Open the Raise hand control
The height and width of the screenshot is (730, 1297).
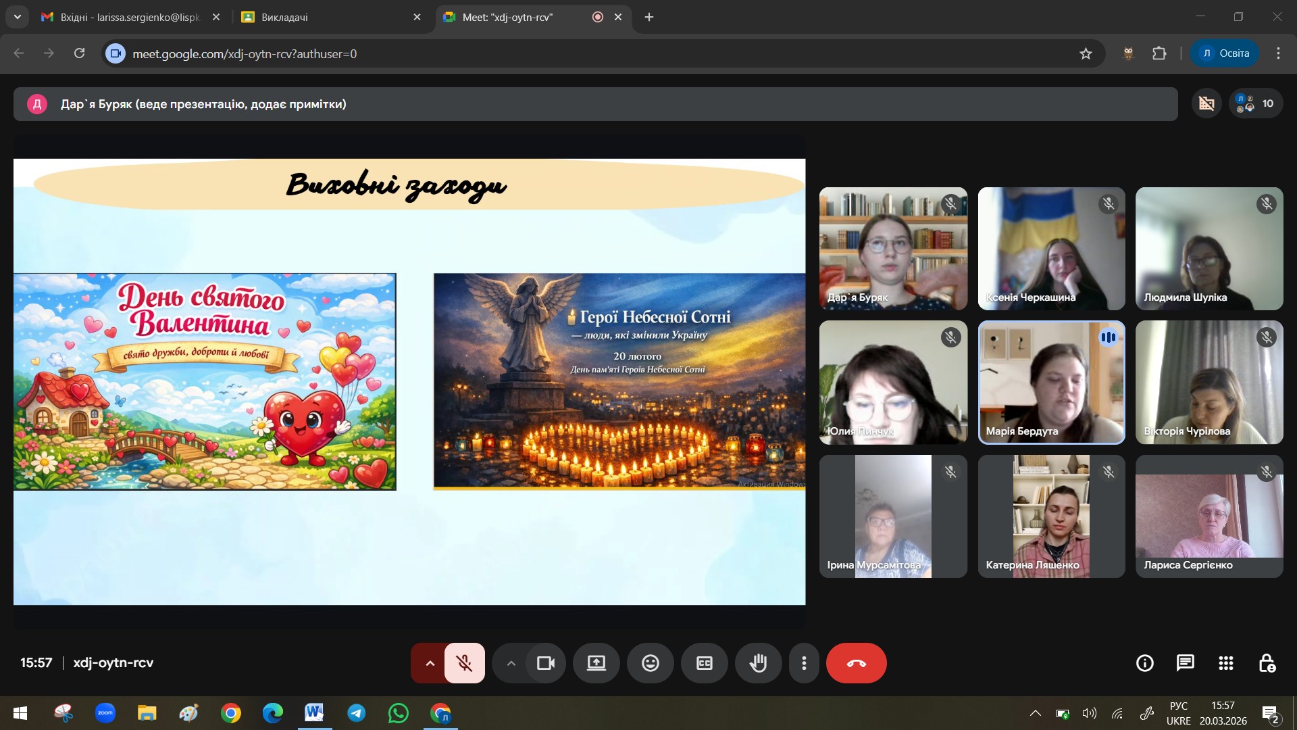(758, 663)
